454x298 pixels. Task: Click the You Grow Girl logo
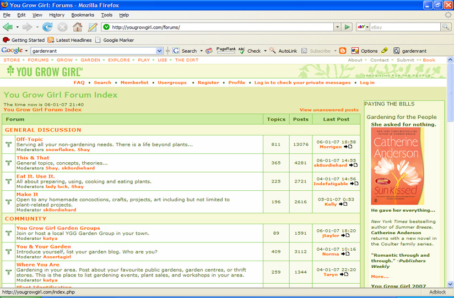[x=45, y=71]
